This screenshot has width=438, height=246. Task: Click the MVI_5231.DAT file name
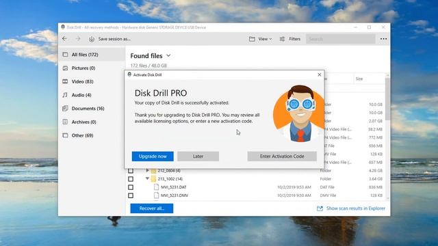173,187
